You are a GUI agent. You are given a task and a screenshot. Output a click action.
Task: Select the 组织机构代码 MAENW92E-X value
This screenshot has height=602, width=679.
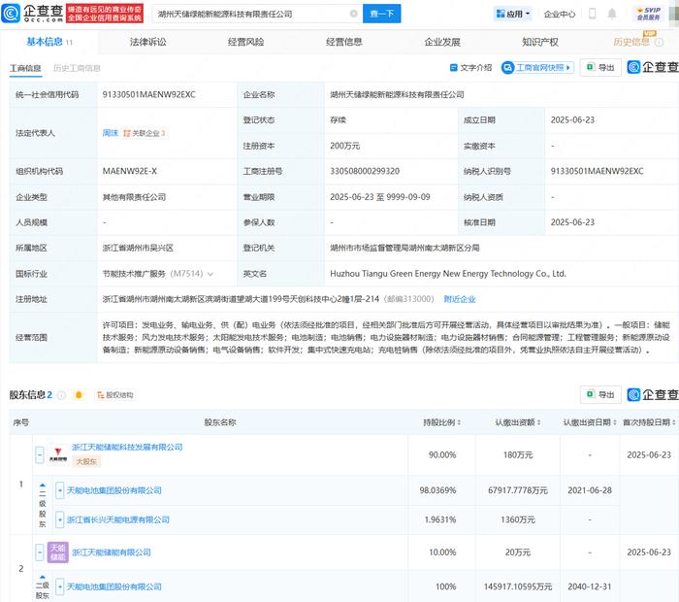click(129, 171)
